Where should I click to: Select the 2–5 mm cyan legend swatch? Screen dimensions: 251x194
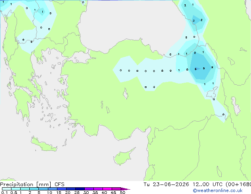34,189
